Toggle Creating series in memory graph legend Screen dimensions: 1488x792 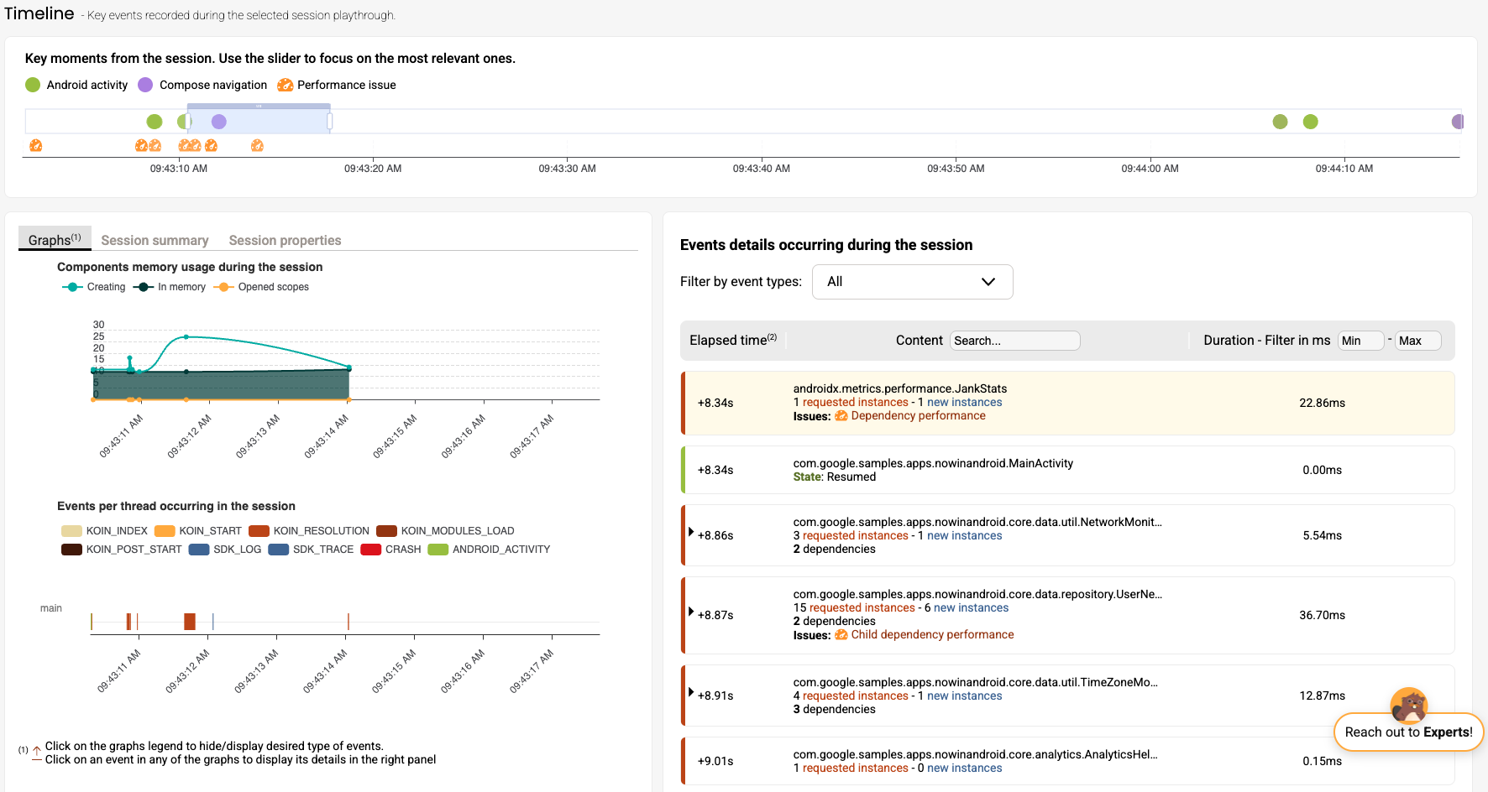pos(94,287)
